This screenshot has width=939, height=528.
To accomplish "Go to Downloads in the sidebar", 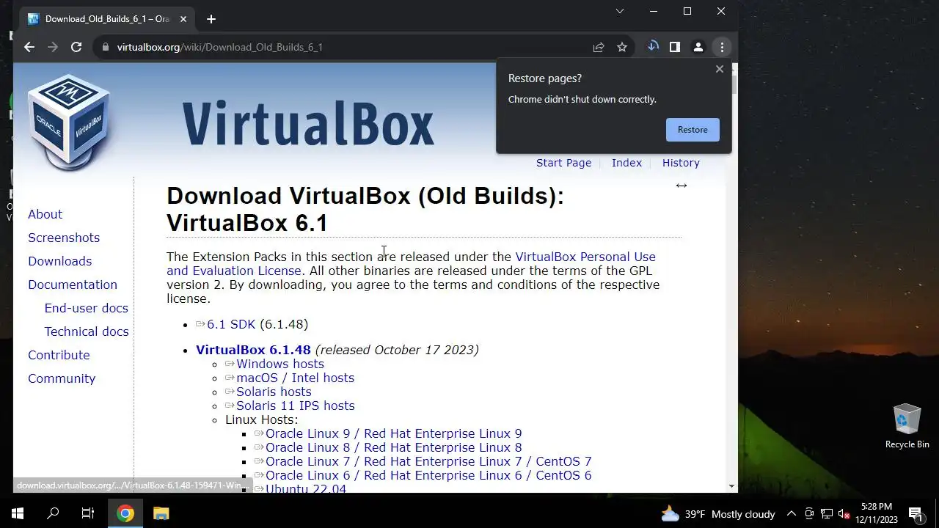I will click(x=59, y=261).
